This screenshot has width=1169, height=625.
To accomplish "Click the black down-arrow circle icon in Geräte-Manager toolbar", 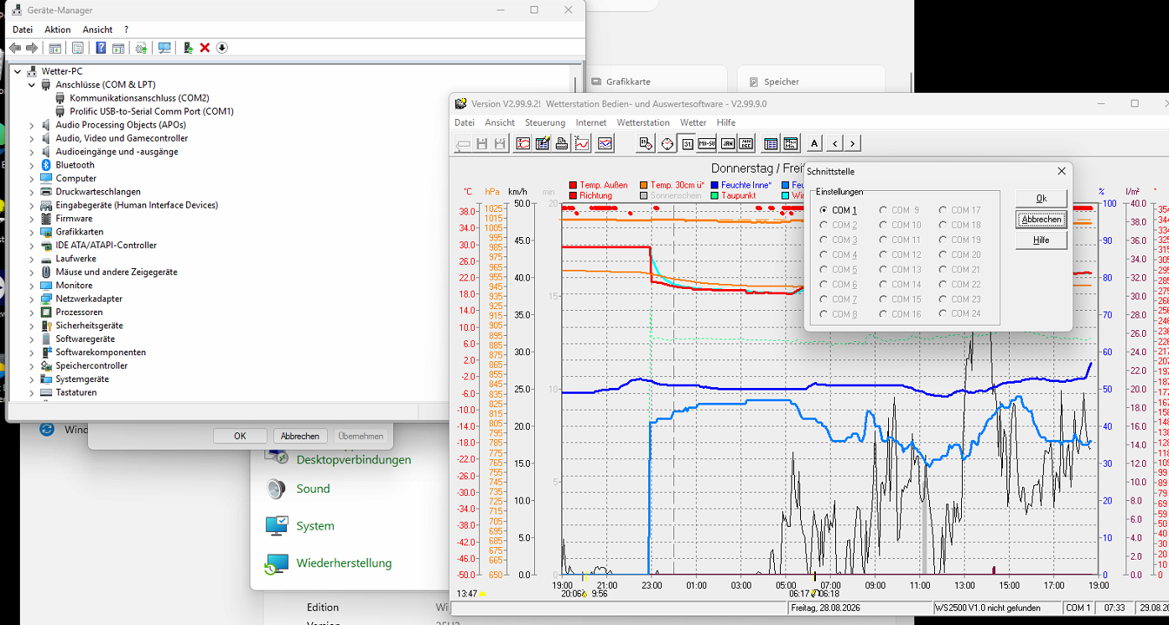I will pyautogui.click(x=222, y=48).
